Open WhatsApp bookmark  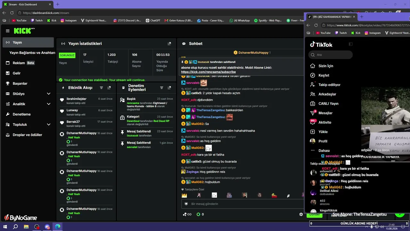(x=239, y=21)
